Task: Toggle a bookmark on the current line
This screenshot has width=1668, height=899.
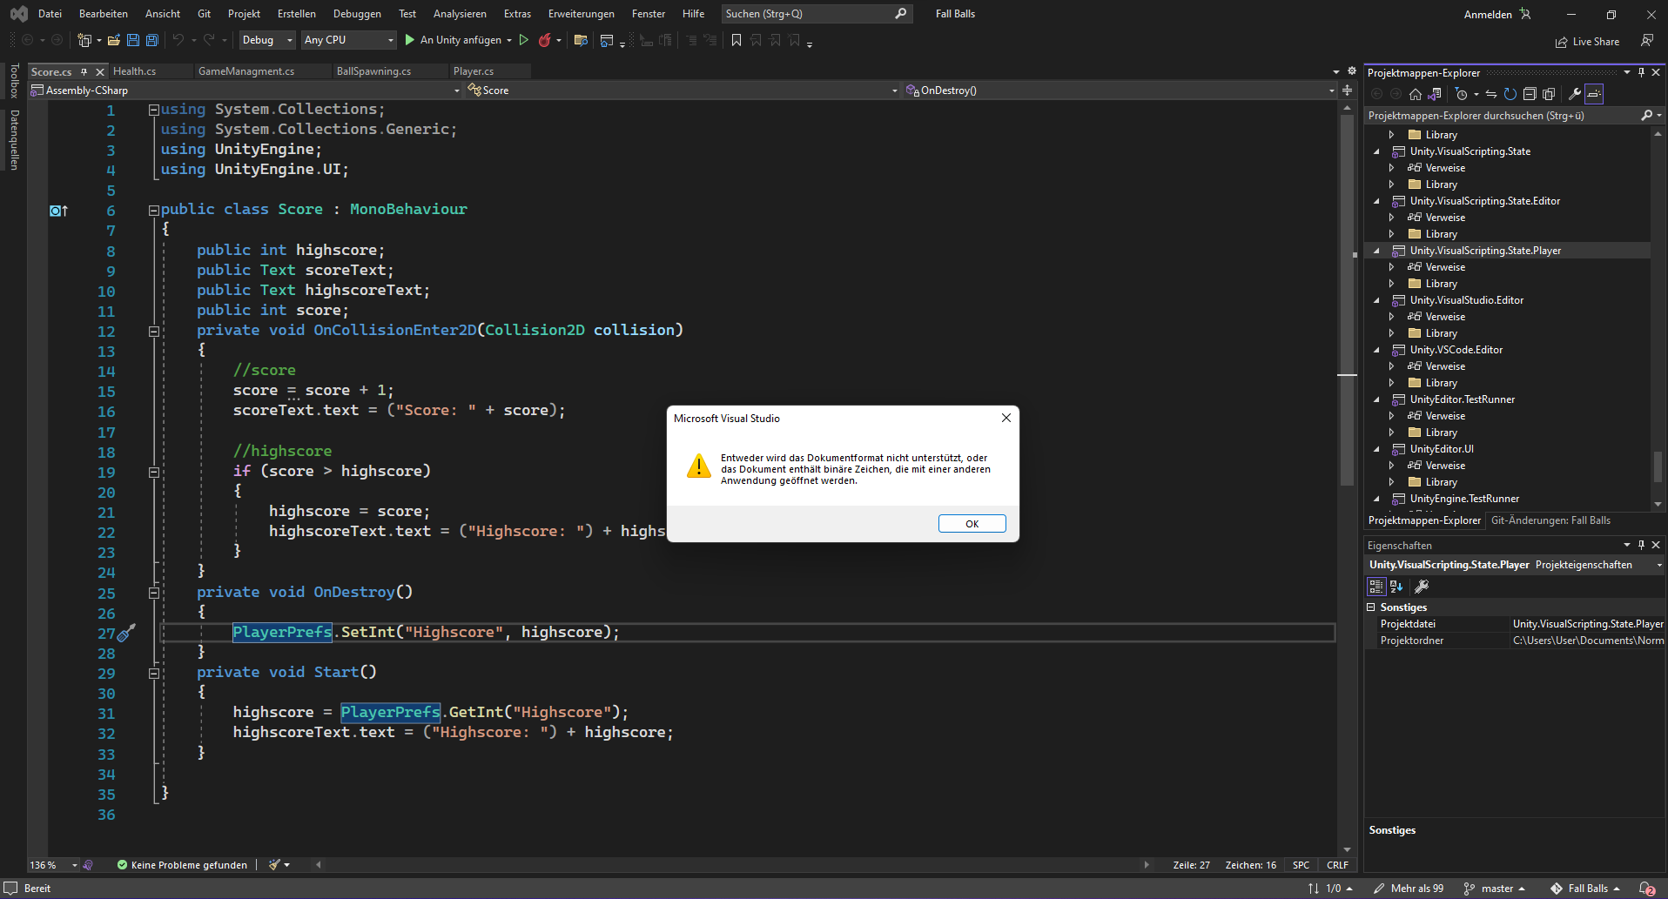Action: click(736, 40)
